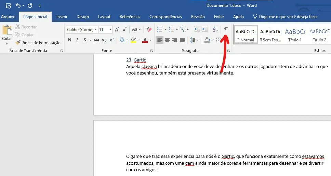Image resolution: width=331 pixels, height=176 pixels.
Task: Apply bullet list formatting
Action: click(160, 29)
